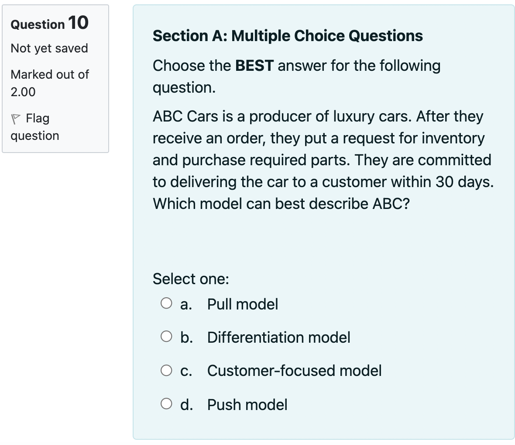Click the 'Section A: Multiple Choice Questions' heading

pyautogui.click(x=288, y=36)
